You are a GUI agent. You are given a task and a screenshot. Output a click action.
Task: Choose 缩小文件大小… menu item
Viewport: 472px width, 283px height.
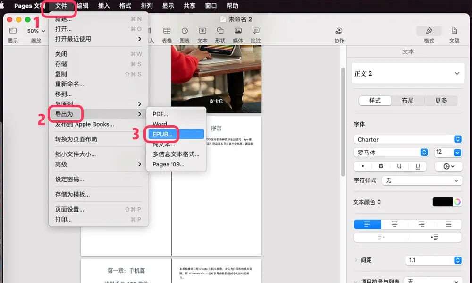(98, 154)
